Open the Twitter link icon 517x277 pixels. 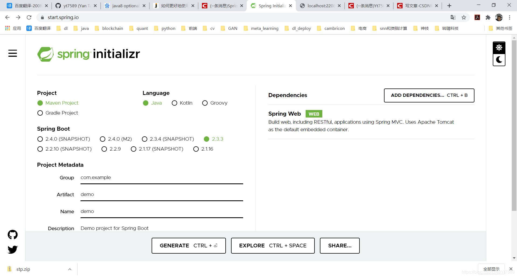[12, 250]
